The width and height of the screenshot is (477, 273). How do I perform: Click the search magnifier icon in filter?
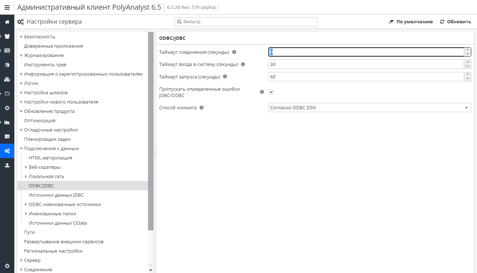point(180,22)
